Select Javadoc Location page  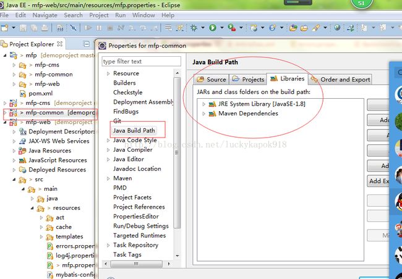click(137, 169)
